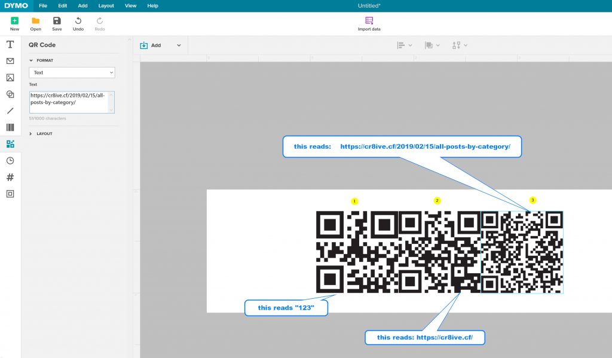Open the Text format type dropdown

[72, 72]
